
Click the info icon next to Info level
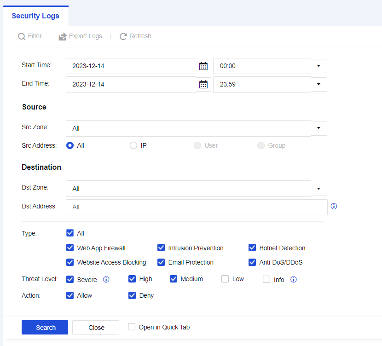(x=294, y=279)
